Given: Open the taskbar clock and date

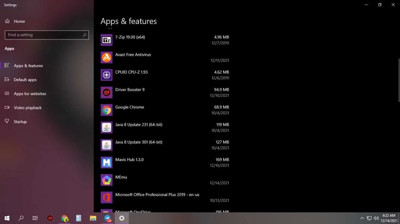Looking at the screenshot, I should click(x=389, y=218).
